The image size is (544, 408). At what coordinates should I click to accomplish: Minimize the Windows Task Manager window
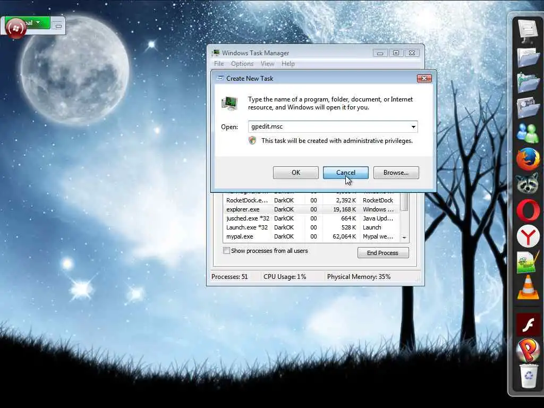380,53
